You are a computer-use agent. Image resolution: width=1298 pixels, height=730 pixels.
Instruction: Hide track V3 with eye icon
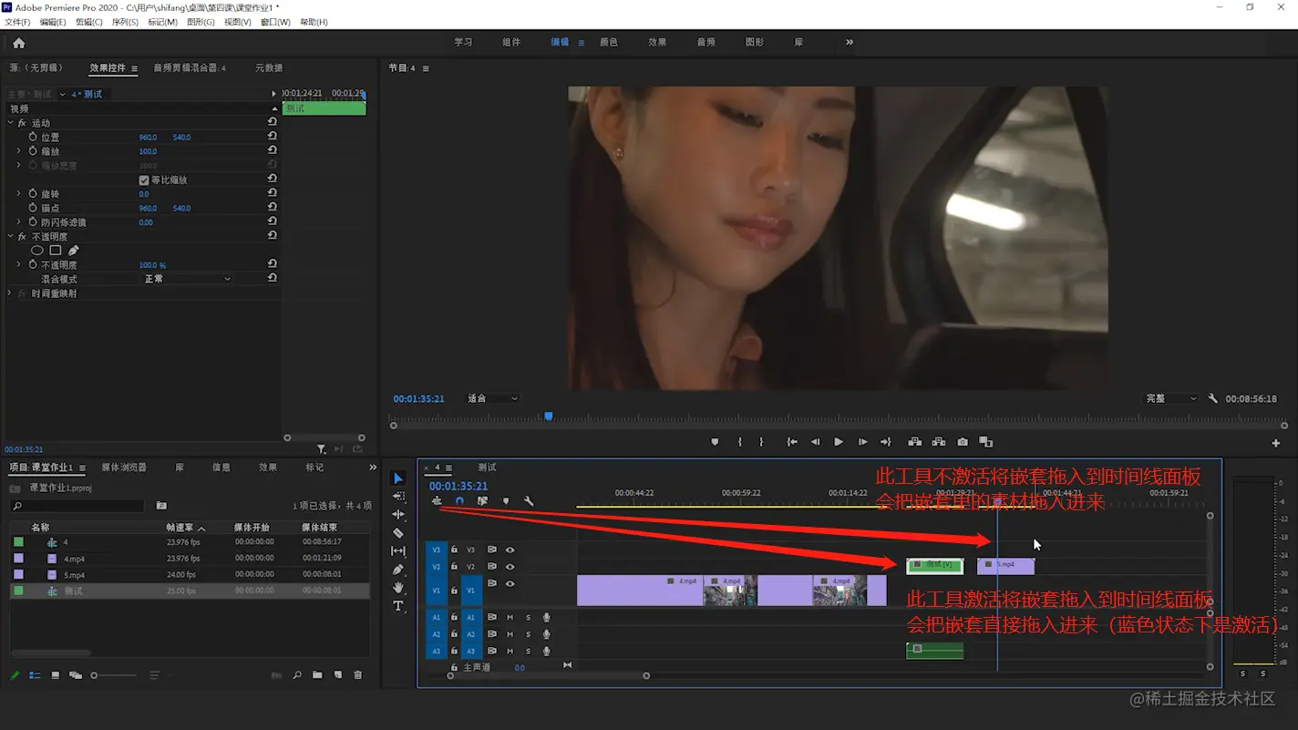coord(510,550)
